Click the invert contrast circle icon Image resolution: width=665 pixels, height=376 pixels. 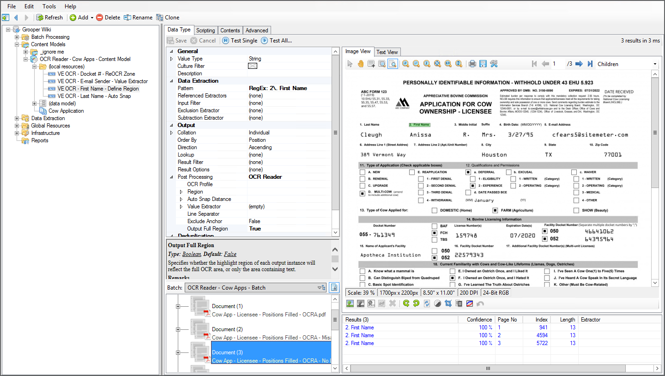(x=437, y=303)
